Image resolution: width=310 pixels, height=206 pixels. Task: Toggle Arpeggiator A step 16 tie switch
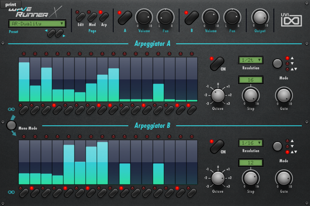[x=192, y=110]
